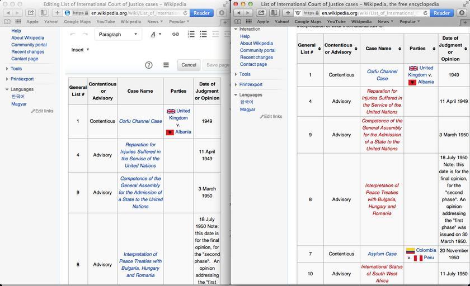This screenshot has width=470, height=286.
Task: Click the Share icon in the editing window
Action: click(x=31, y=12)
